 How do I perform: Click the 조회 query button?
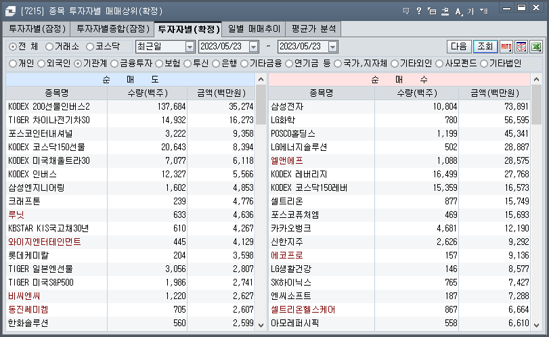point(485,47)
